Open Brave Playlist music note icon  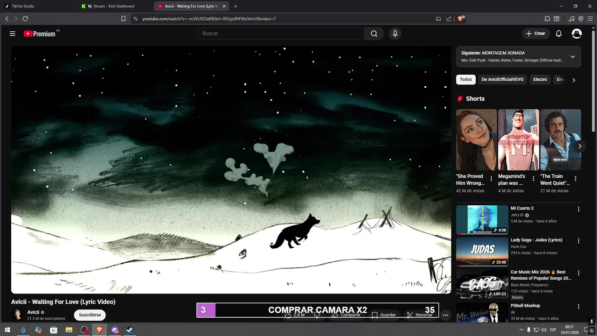point(572,19)
